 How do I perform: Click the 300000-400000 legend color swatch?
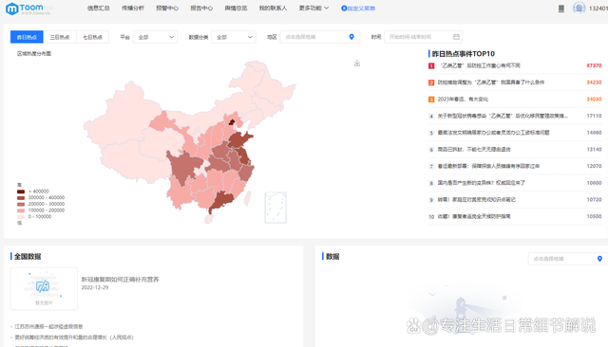click(x=21, y=198)
